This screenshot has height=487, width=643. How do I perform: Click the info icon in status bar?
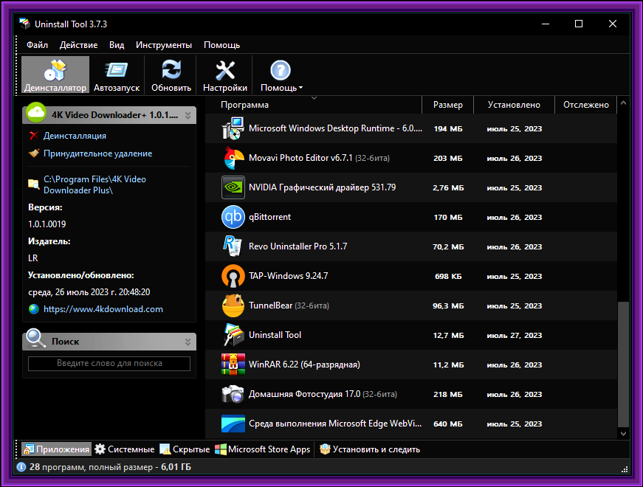tap(21, 467)
